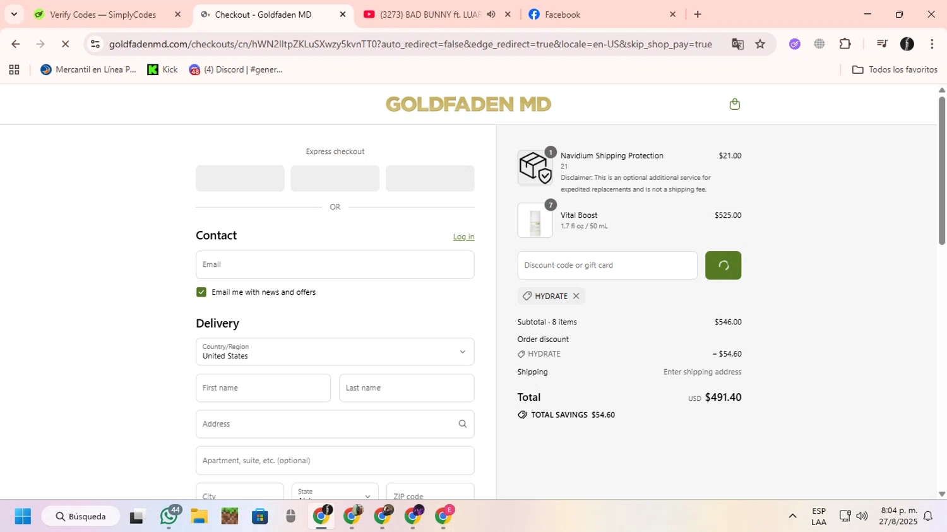947x532 pixels.
Task: Close the Verify Codes SimplyCodes tab
Action: (x=177, y=15)
